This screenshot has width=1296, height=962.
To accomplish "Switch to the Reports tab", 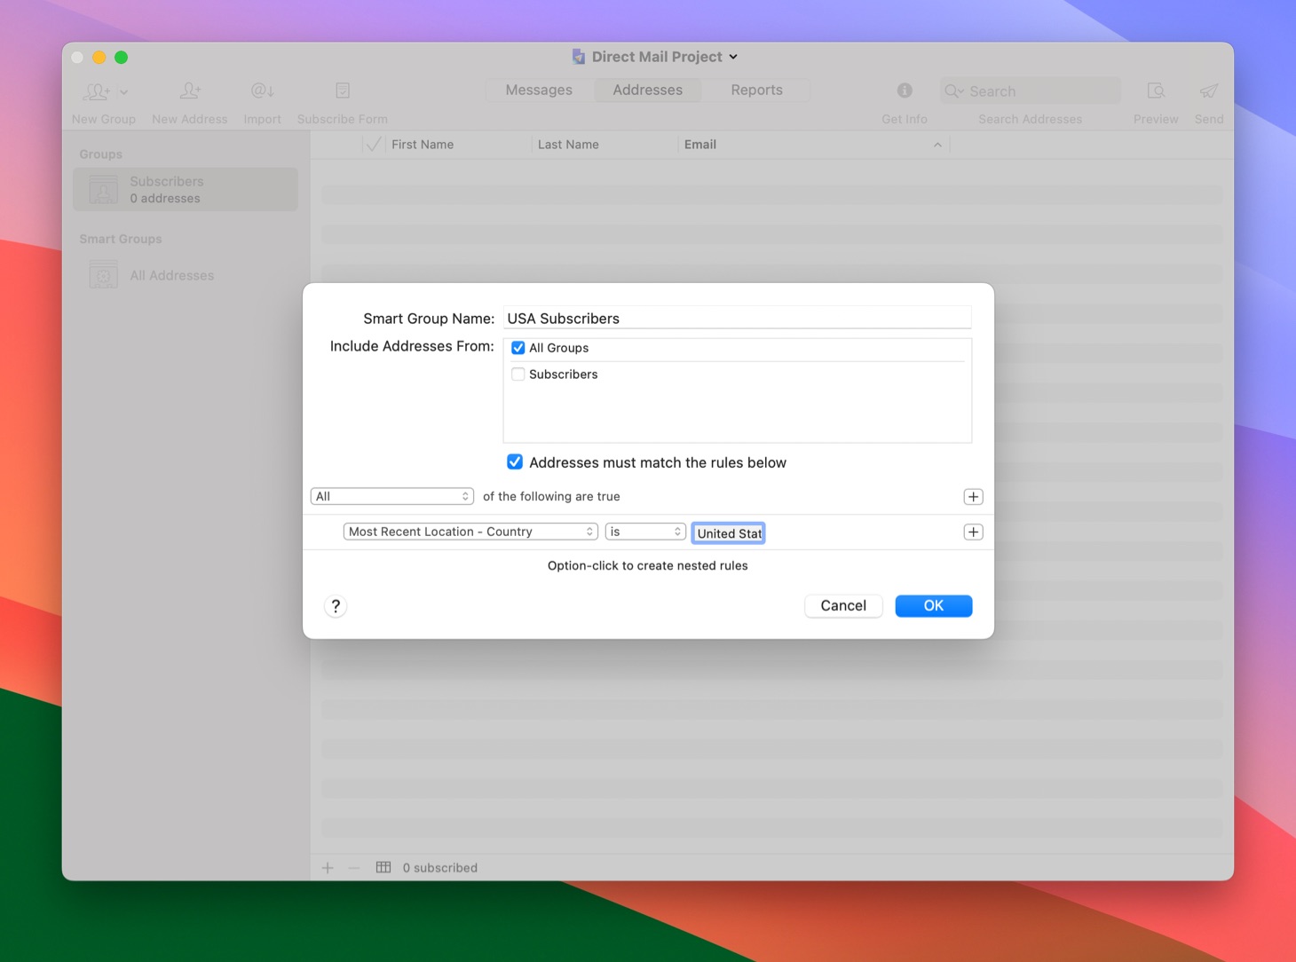I will pyautogui.click(x=756, y=90).
